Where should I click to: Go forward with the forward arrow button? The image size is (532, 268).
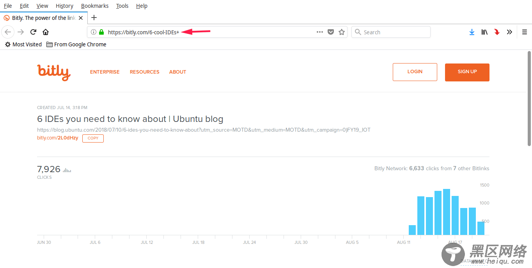click(x=21, y=32)
